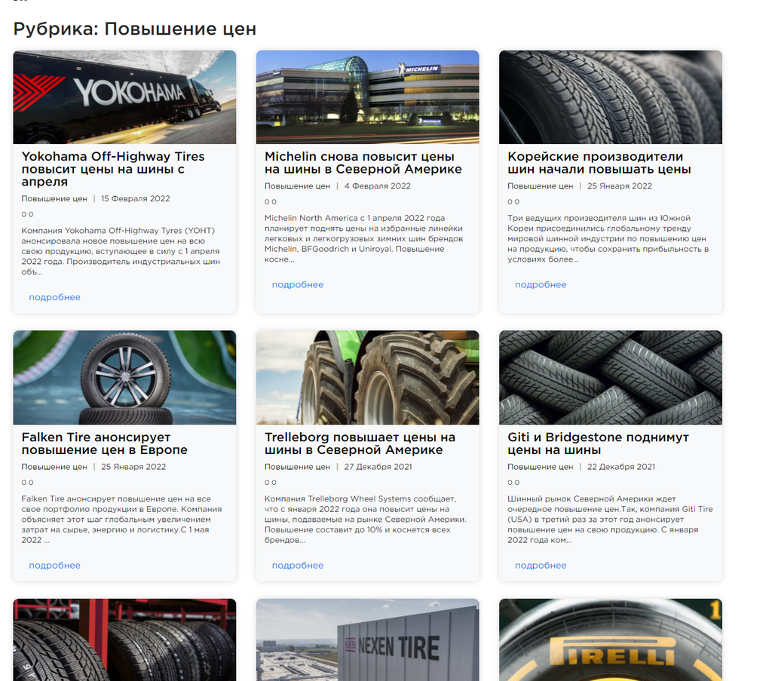Screen dimensions: 772x681
Task: Open the Falken Tire wheel image
Action: click(124, 378)
